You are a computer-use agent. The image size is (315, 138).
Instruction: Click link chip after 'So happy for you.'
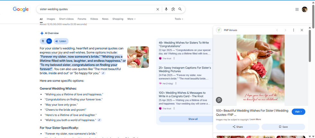(x=103, y=73)
